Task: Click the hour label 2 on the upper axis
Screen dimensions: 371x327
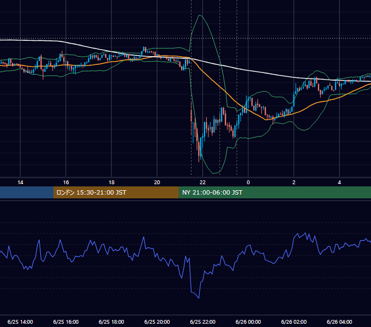Action: point(294,183)
